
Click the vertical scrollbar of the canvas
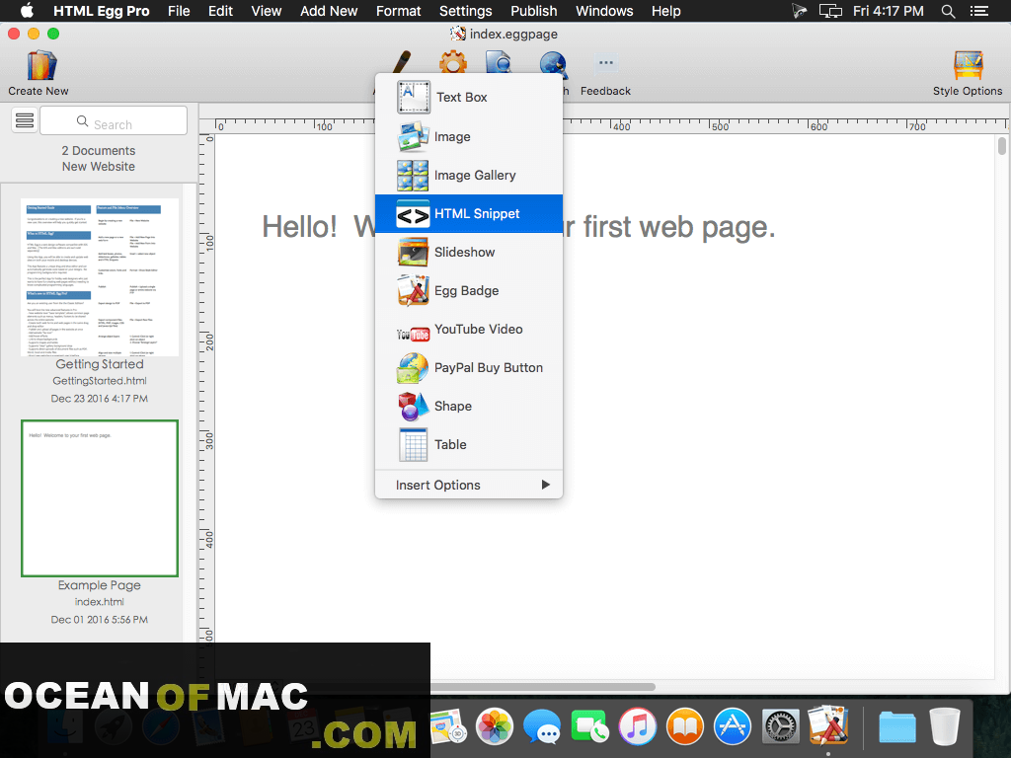[x=1002, y=146]
